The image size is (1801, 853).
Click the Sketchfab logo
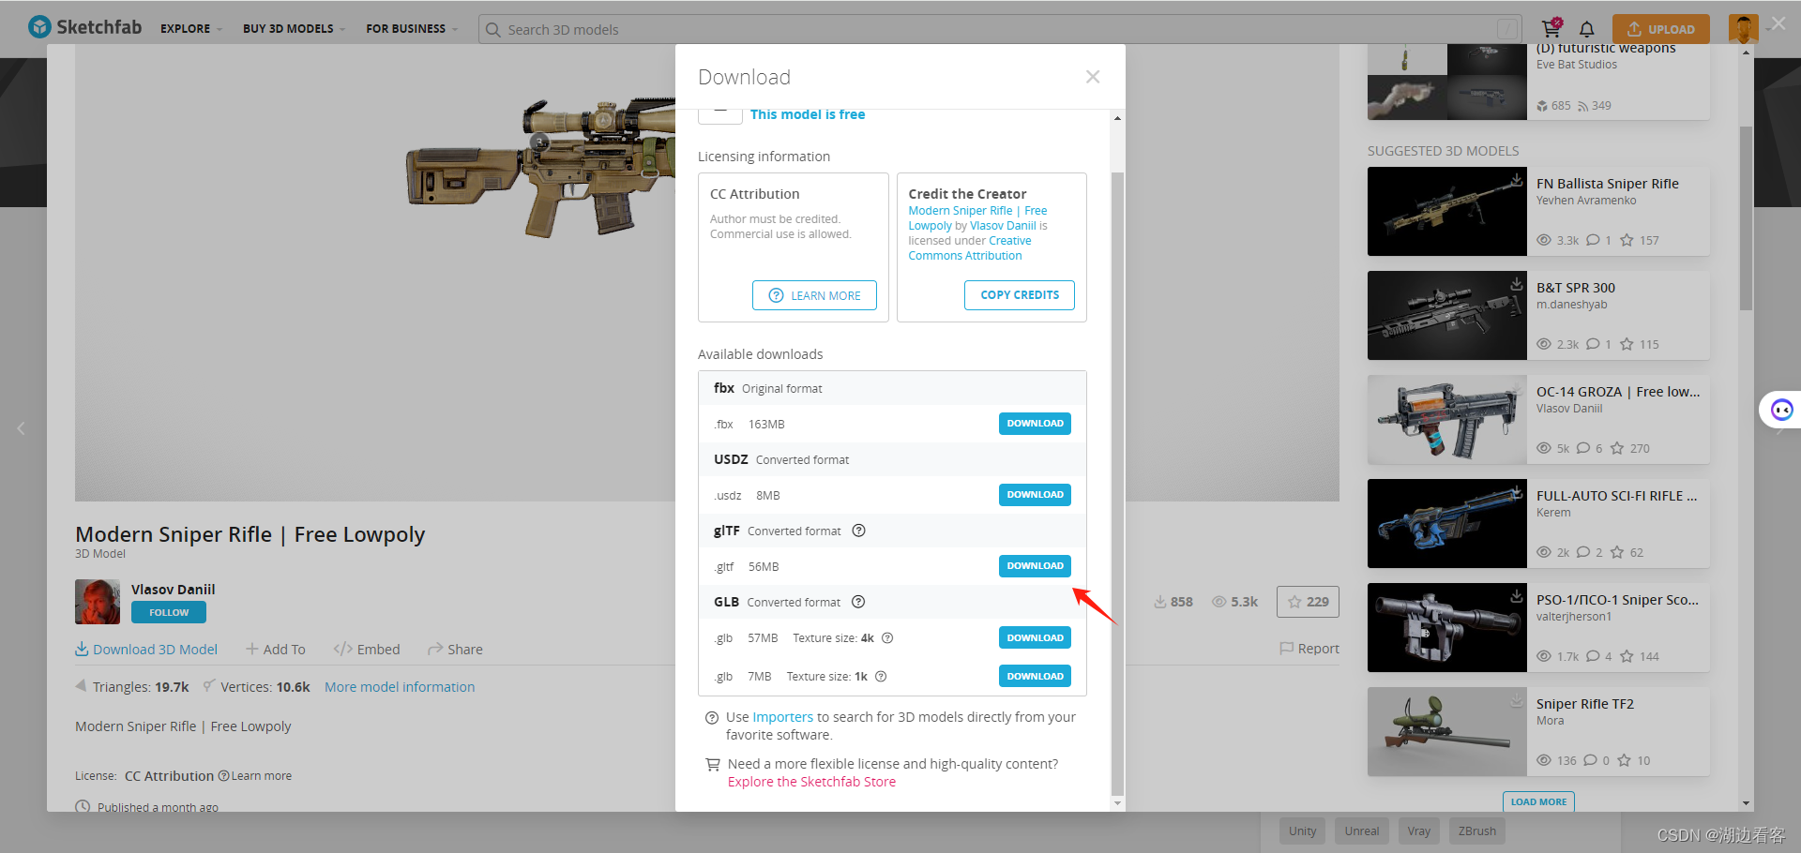pos(84,27)
